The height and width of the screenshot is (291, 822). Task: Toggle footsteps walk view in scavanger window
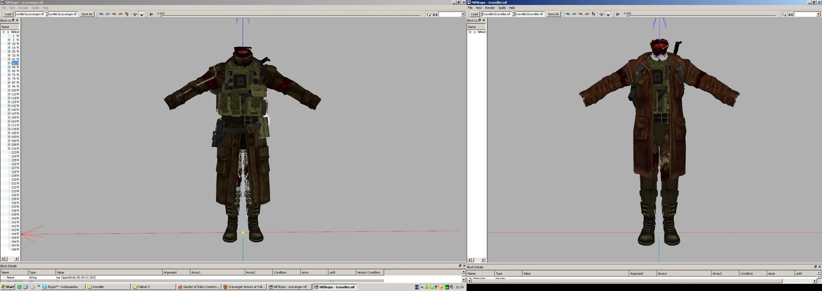tap(127, 14)
